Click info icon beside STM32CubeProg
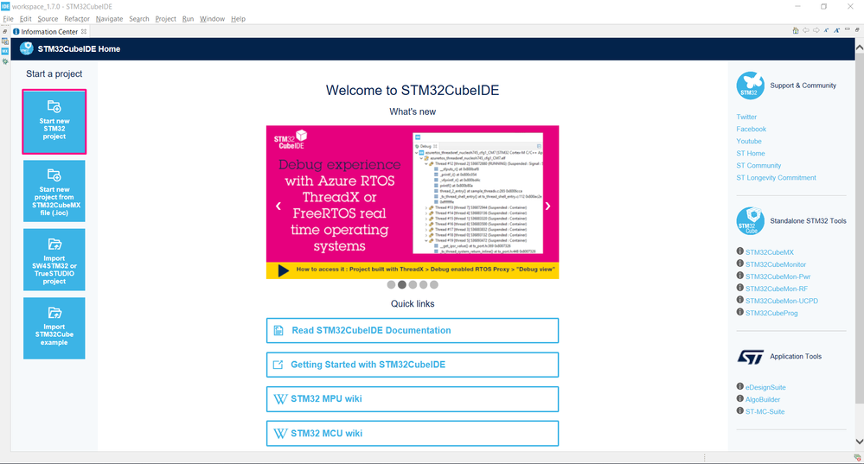 pos(740,312)
